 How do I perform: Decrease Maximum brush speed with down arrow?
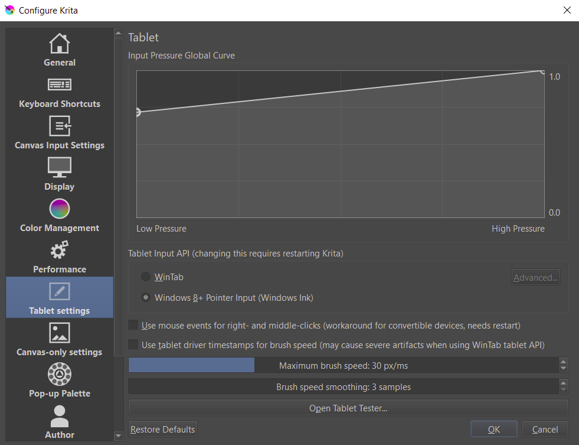click(x=563, y=369)
